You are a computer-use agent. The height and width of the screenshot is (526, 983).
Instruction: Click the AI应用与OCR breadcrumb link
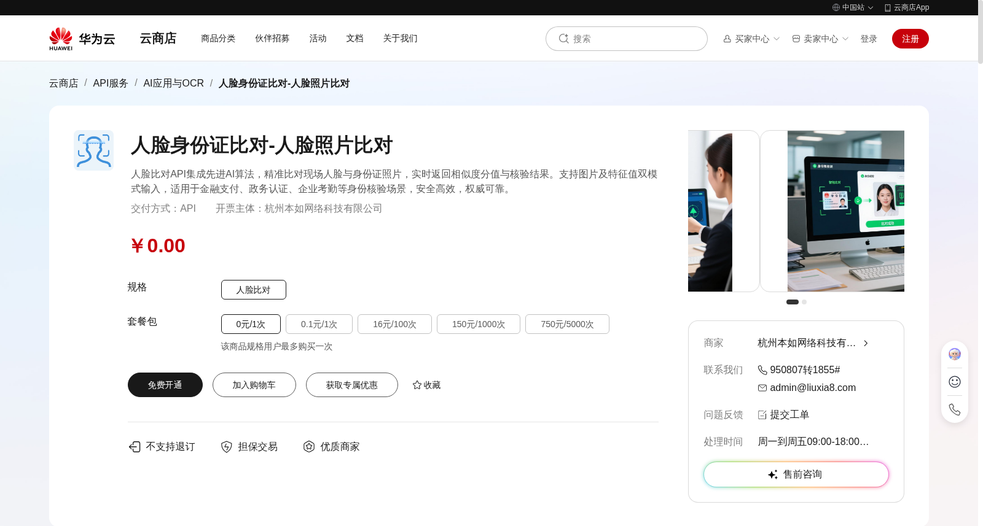173,83
